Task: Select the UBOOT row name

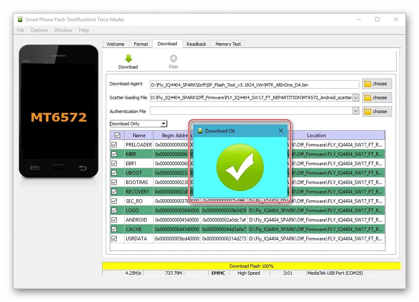Action: click(x=134, y=173)
